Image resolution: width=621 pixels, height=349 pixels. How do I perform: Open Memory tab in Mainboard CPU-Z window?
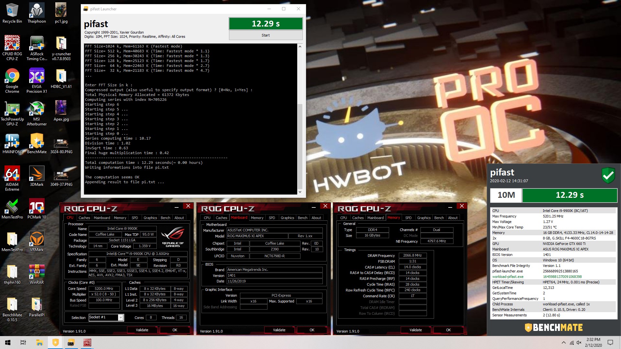(257, 218)
